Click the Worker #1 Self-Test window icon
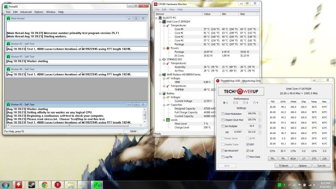The width and height of the screenshot is (336, 189). tap(8, 104)
